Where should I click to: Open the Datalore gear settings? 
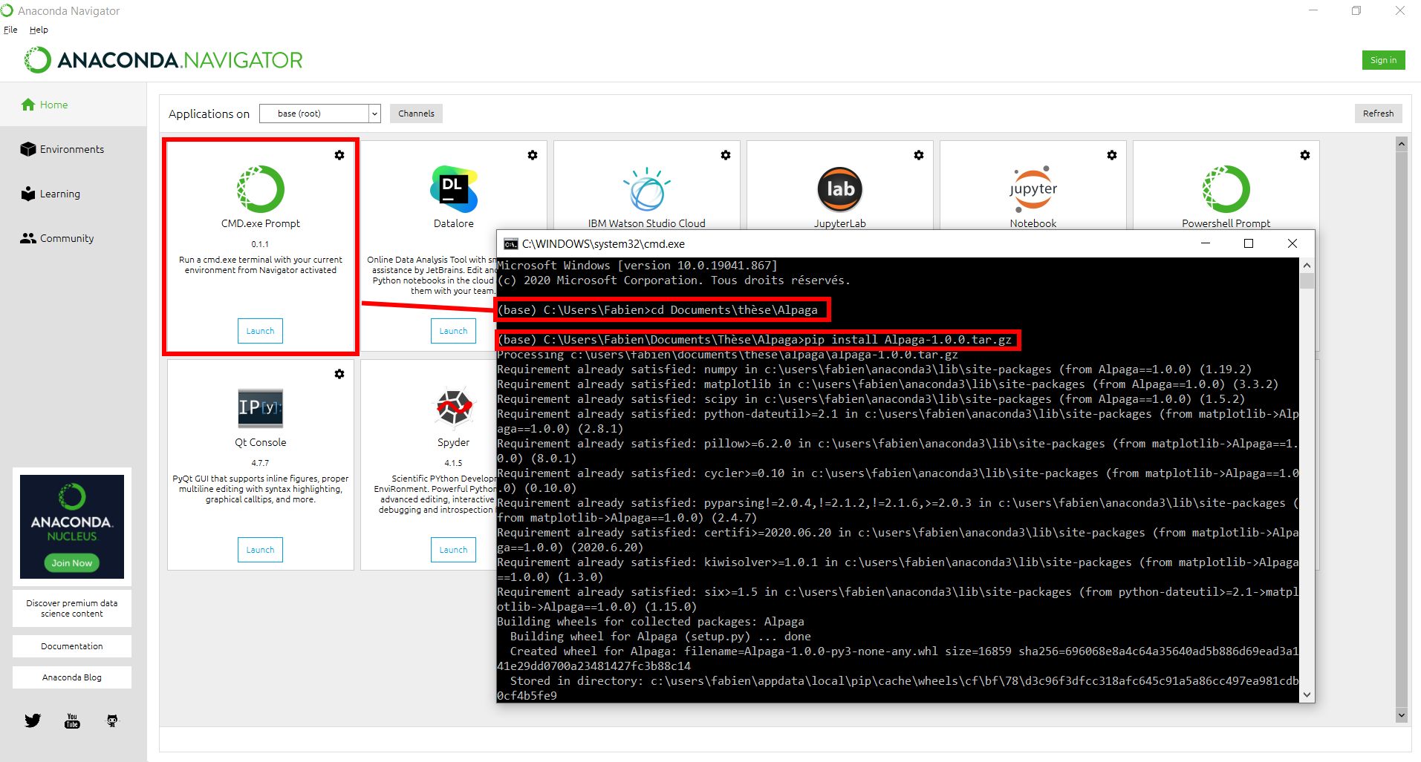click(x=533, y=155)
